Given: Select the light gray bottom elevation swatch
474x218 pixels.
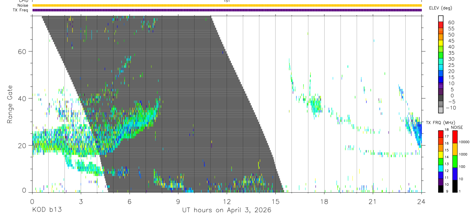Looking at the screenshot, I should pos(441,110).
